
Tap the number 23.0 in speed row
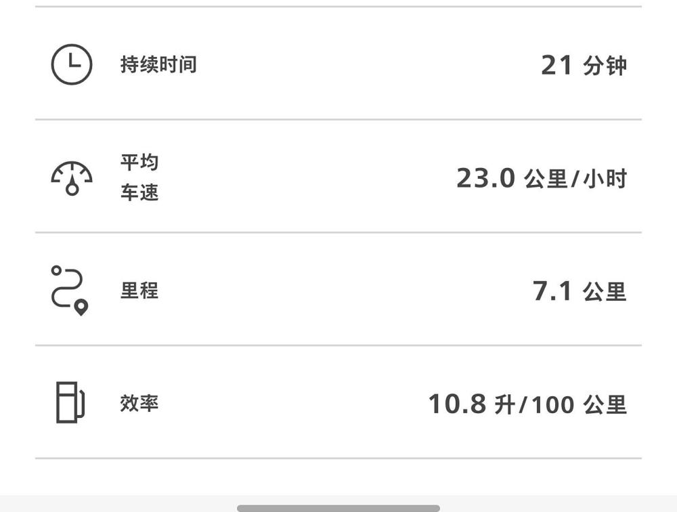pyautogui.click(x=485, y=178)
